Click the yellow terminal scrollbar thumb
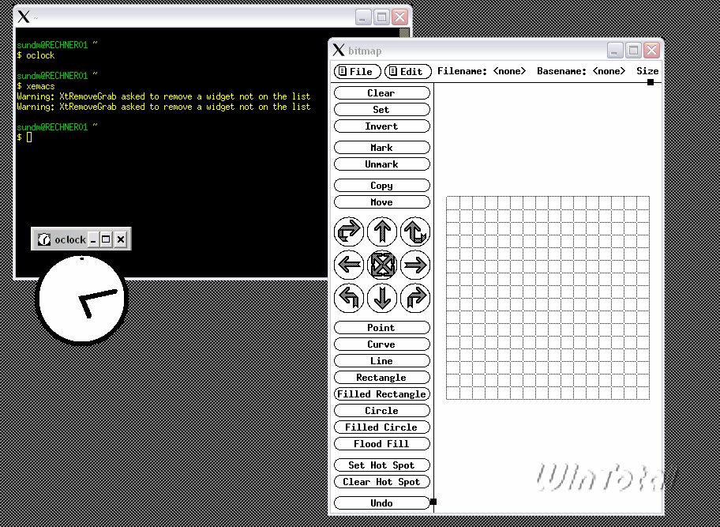 click(x=403, y=32)
